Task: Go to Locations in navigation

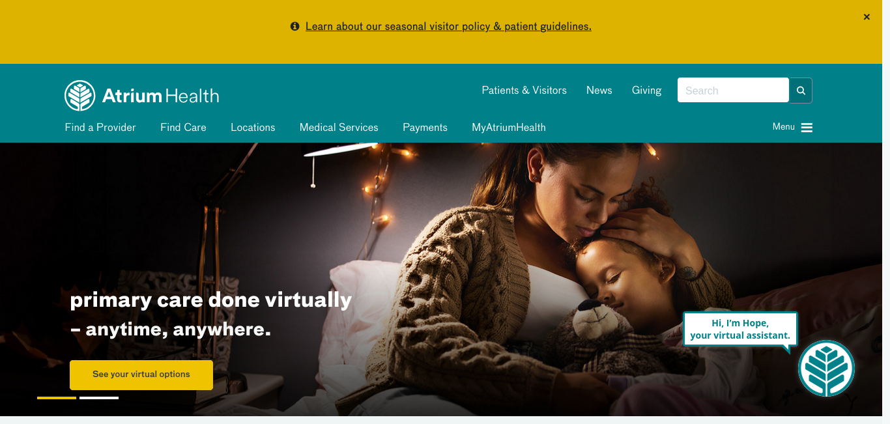Action: [x=253, y=128]
